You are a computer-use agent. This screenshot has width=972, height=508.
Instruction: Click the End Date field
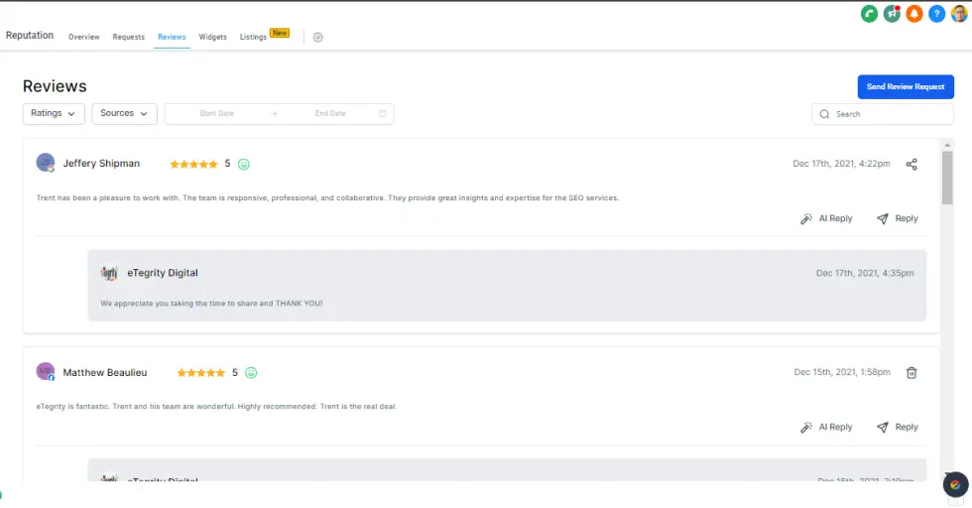click(330, 113)
